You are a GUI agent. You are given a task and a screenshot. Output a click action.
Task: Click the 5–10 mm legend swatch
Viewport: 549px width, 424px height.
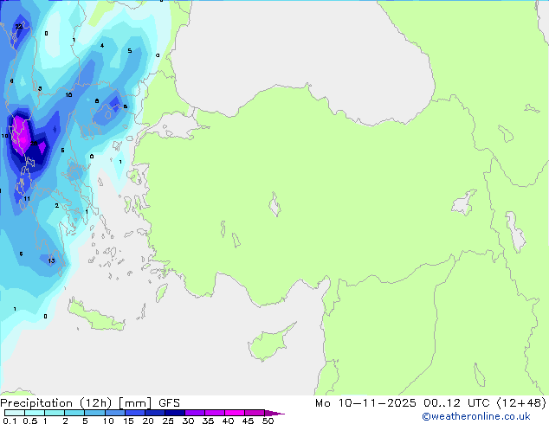tap(94, 413)
